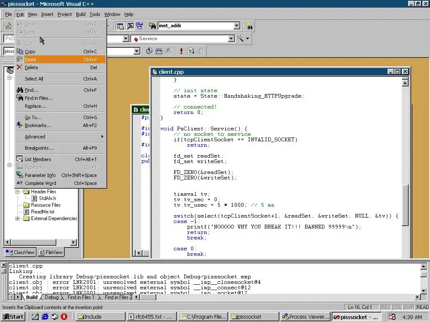Click the output pane scroll-down arrow
The height and width of the screenshot is (322, 430).
[x=423, y=291]
